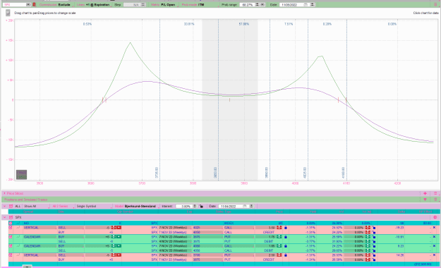Lock price on the 3700 PUT vertical
The image size is (441, 268).
pos(286,255)
